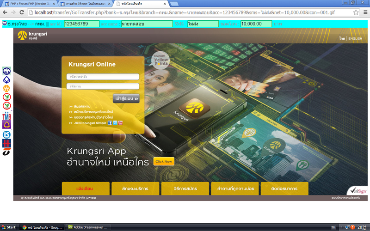The width and height of the screenshot is (370, 231).
Task: Open the ติดต่อธนาคาร bottom tab
Action: pos(284,188)
